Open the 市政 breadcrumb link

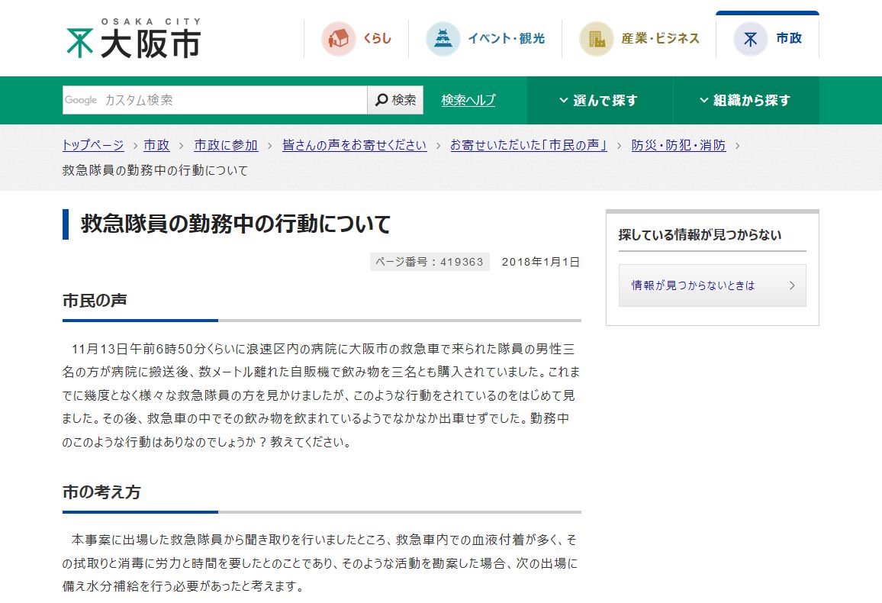(156, 145)
